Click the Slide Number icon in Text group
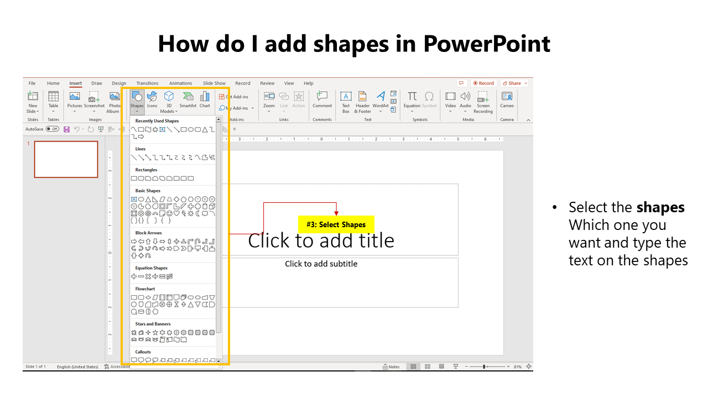Screen dimensions: 708x398 pos(393,102)
